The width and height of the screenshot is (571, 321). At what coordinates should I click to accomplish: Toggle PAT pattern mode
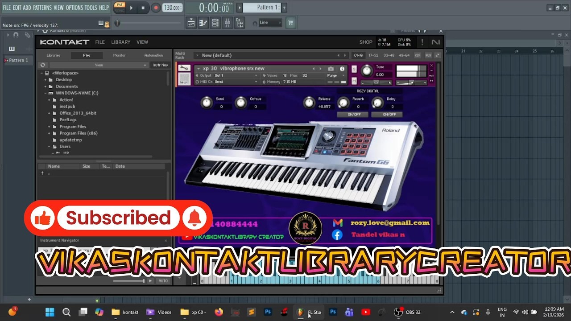pos(120,5)
